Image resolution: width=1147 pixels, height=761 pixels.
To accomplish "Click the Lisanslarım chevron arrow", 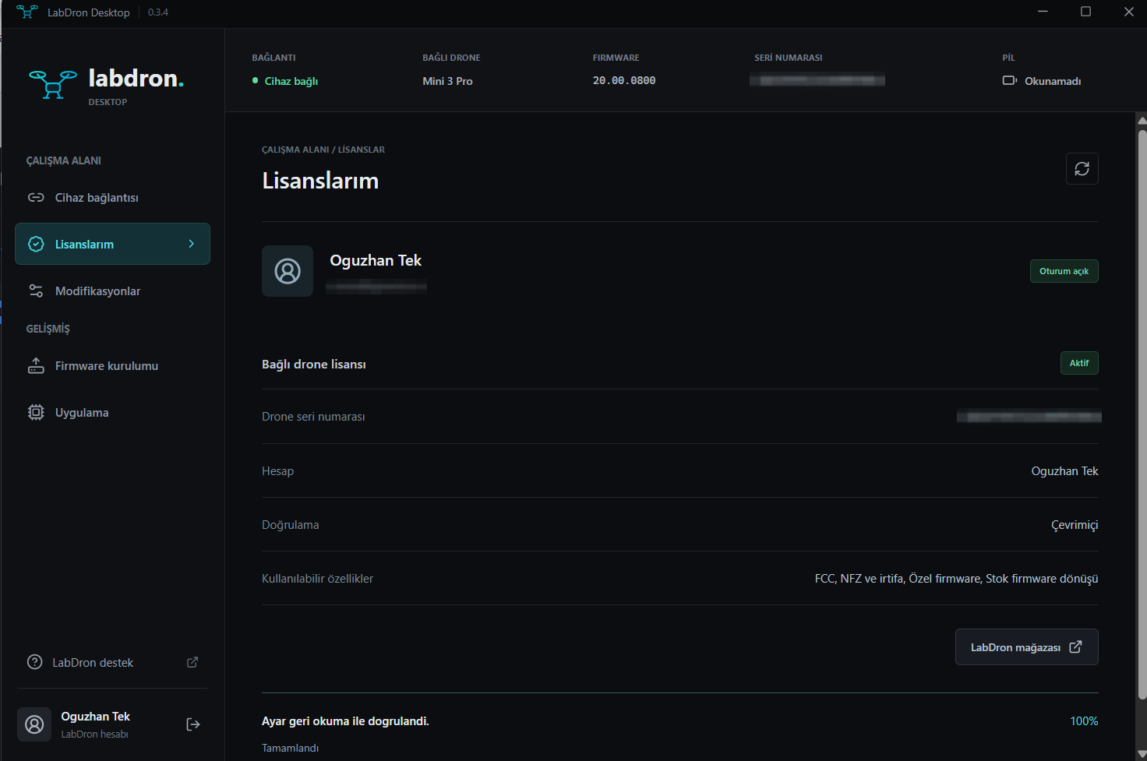I will 192,244.
